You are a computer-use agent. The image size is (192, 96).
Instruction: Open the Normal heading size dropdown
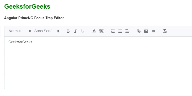pos(20,31)
